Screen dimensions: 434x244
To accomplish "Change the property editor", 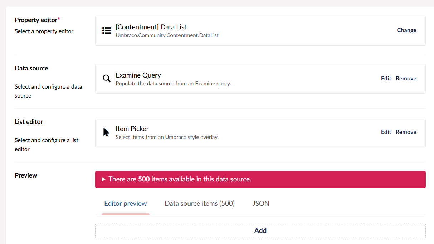I will (406, 30).
